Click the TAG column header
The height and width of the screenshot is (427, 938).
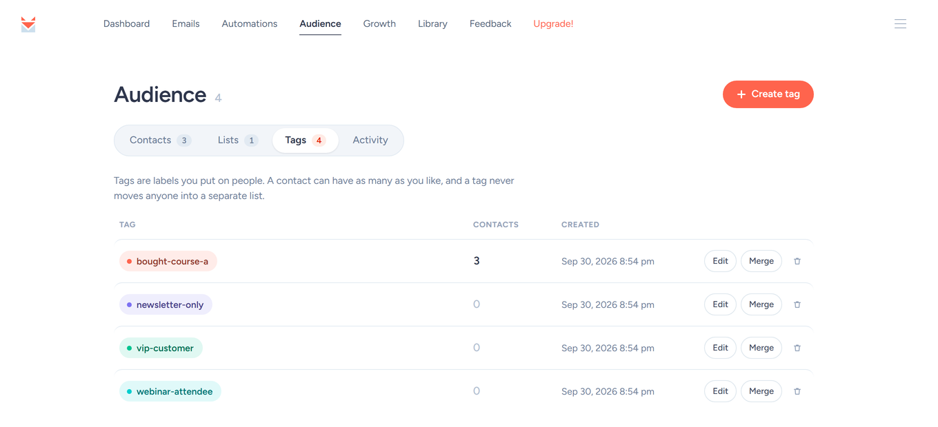coord(128,225)
